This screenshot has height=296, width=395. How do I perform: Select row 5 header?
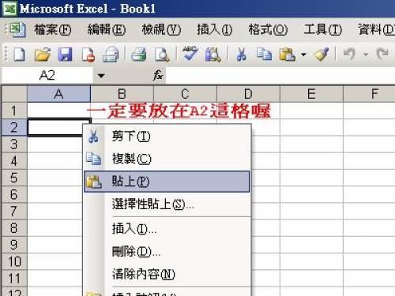click(14, 178)
